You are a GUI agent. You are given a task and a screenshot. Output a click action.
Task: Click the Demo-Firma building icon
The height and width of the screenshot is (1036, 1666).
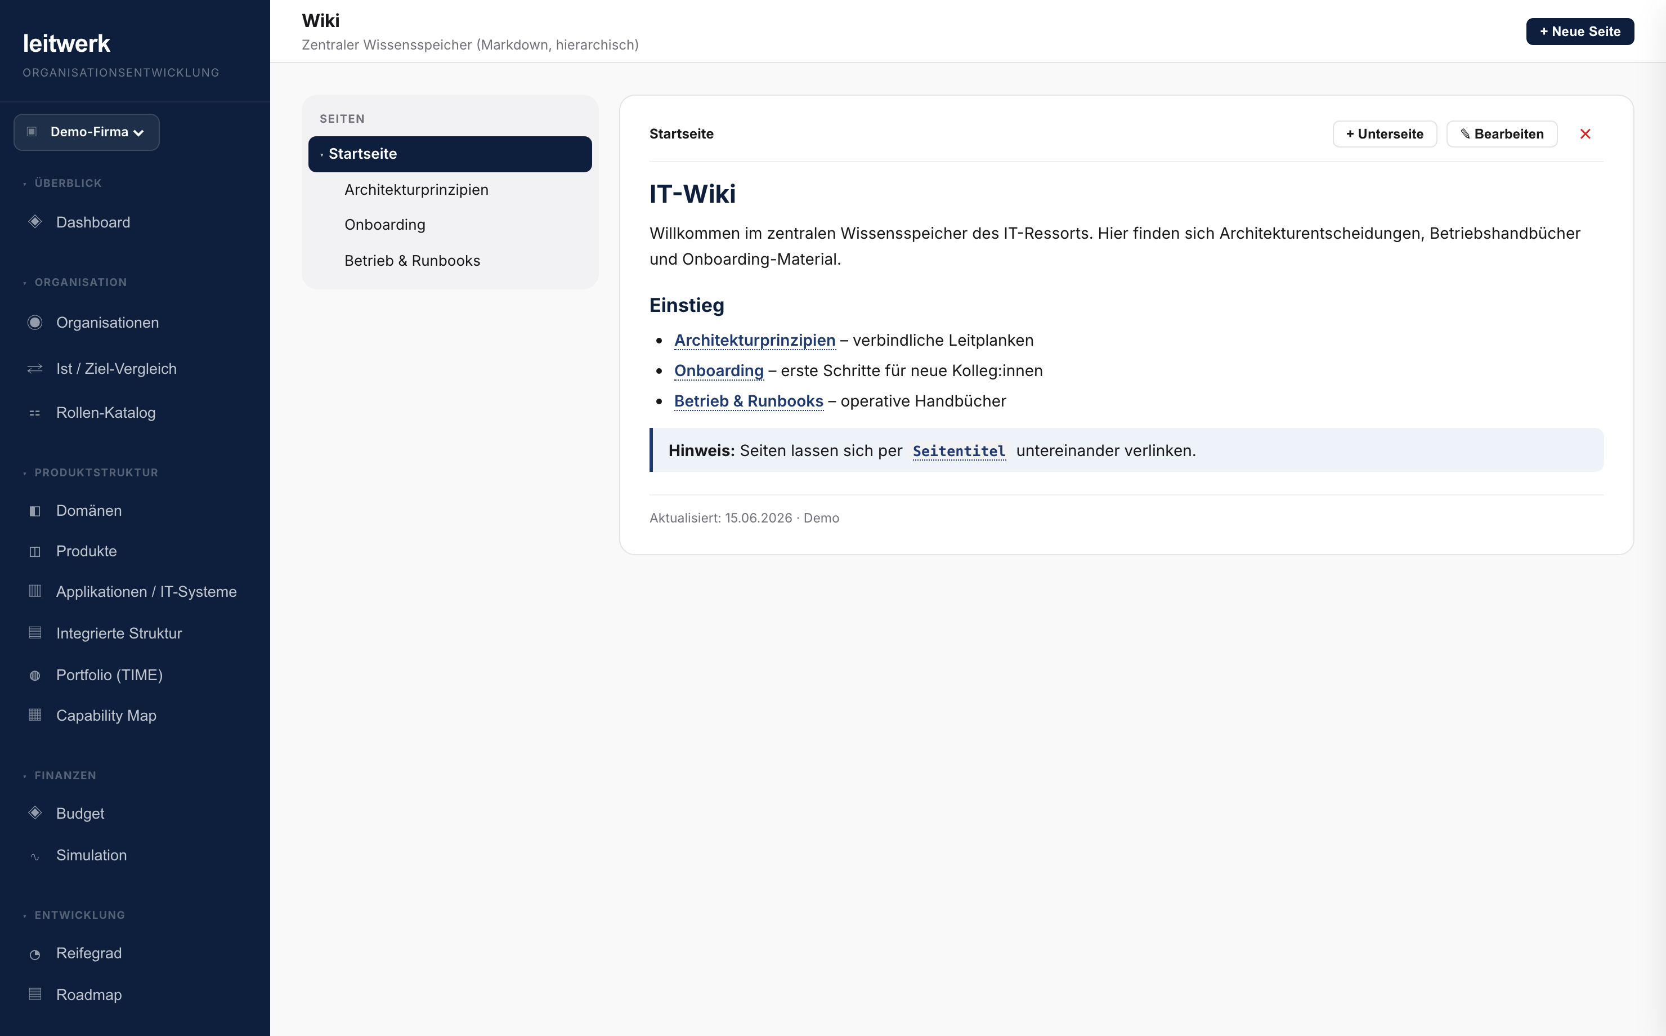32,132
